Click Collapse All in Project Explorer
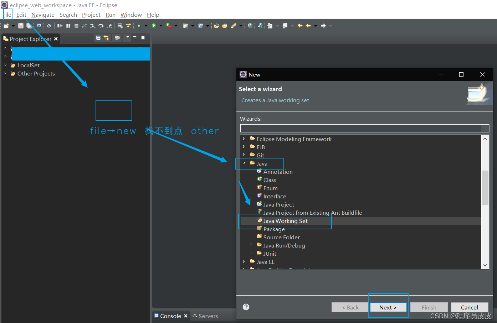The height and width of the screenshot is (323, 497). pyautogui.click(x=98, y=38)
